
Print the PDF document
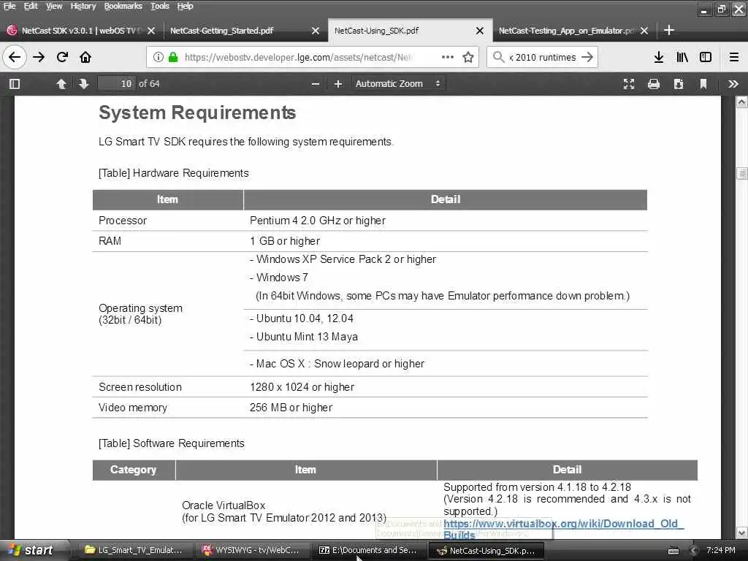point(654,84)
